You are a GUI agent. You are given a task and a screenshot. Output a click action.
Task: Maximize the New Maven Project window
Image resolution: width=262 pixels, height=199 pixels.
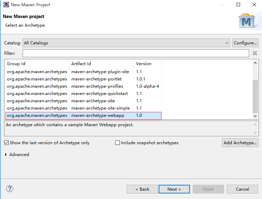[238, 5]
